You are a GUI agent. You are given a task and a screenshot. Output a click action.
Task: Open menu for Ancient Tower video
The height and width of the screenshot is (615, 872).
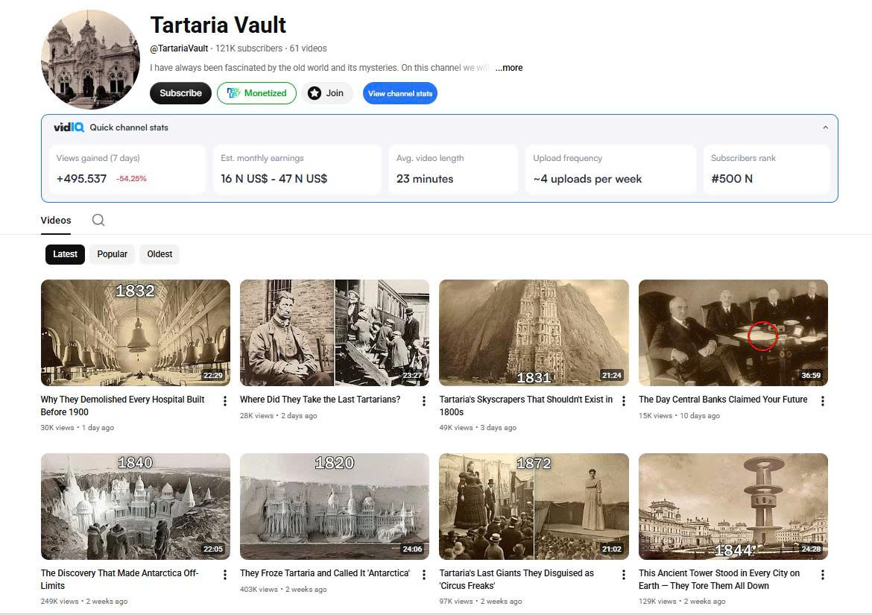coord(823,575)
